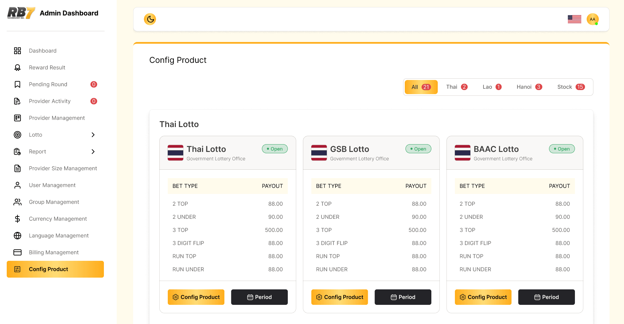This screenshot has height=324, width=624.
Task: Open Period for BAAC Lotto
Action: pyautogui.click(x=546, y=297)
